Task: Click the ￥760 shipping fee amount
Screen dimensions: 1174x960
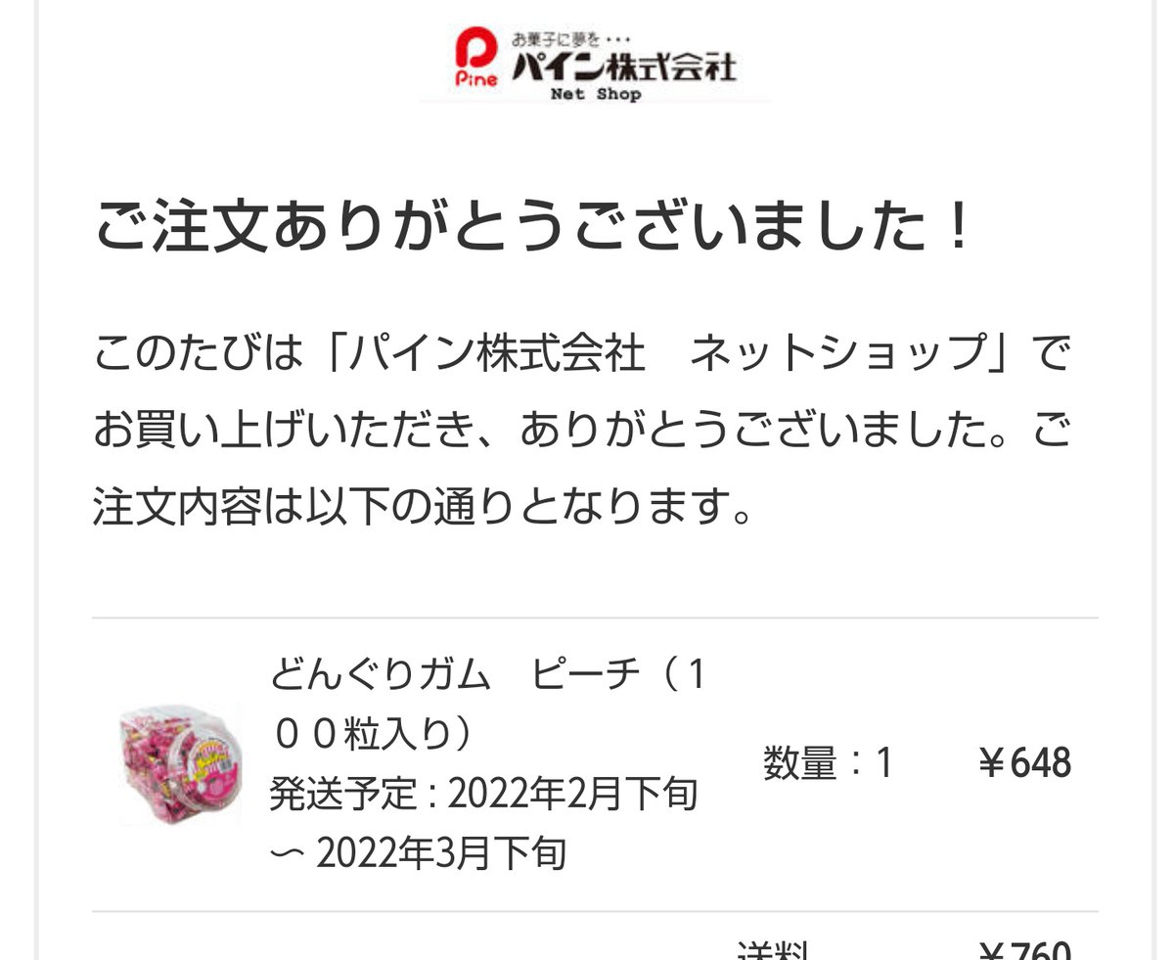Action: click(x=1024, y=950)
